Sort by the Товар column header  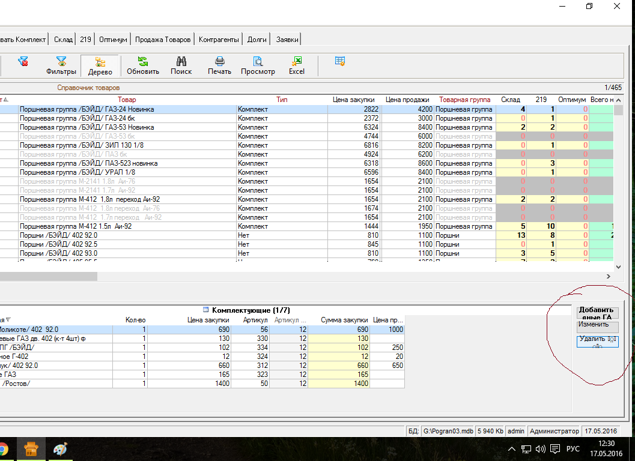point(127,100)
